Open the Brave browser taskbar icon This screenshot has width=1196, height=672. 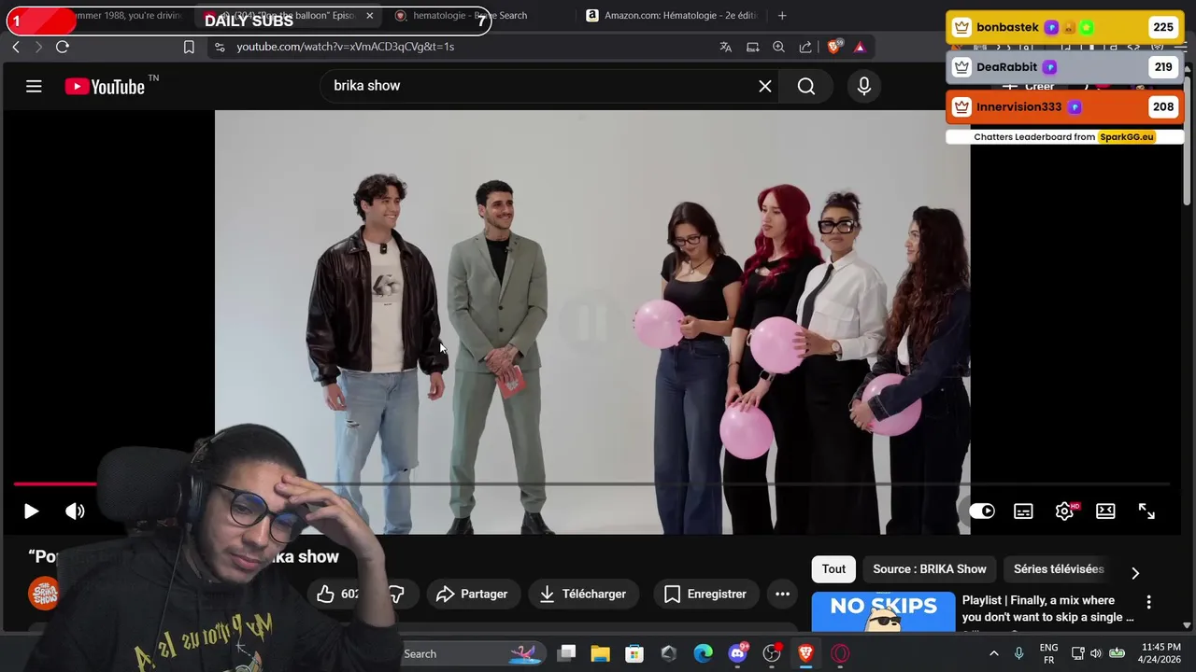805,653
